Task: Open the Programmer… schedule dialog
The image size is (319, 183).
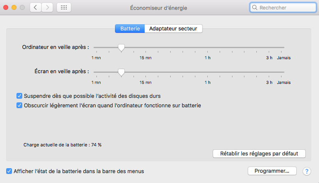Action: pos(272,171)
